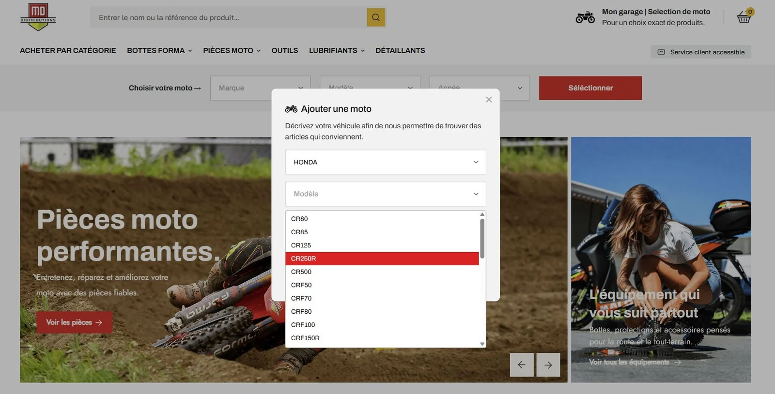Viewport: 775px width, 394px height.
Task: Click the motorcycle garage icon in header
Action: [585, 17]
